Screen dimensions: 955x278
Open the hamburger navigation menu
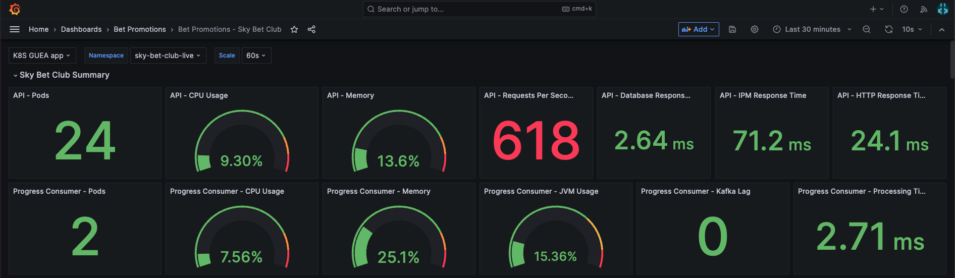(x=15, y=29)
